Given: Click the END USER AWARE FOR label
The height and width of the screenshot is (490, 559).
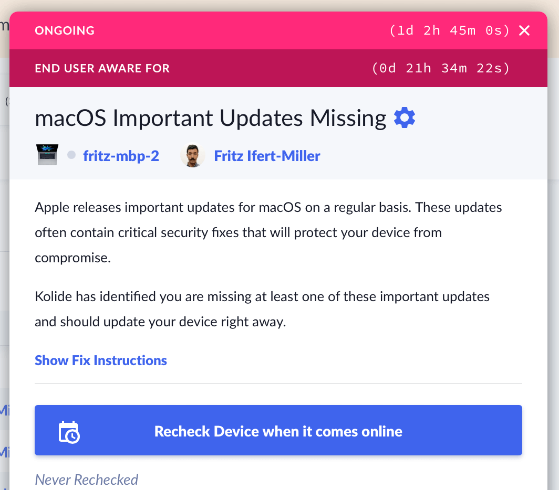Looking at the screenshot, I should pos(102,68).
